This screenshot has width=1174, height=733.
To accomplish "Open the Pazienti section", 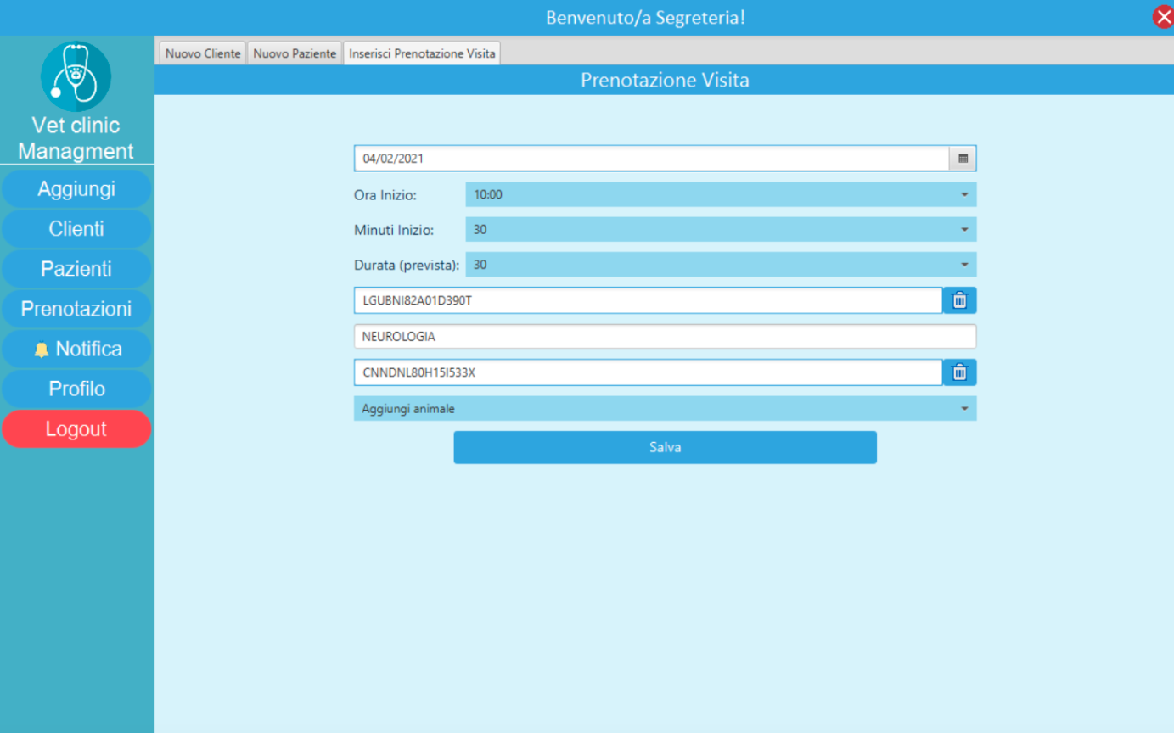I will tap(76, 268).
